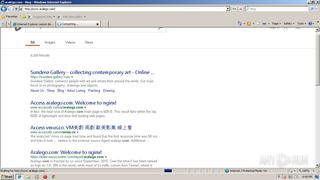Image resolution: width=320 pixels, height=180 pixels.
Task: Open Google Chrome from the taskbar
Action: [53, 177]
